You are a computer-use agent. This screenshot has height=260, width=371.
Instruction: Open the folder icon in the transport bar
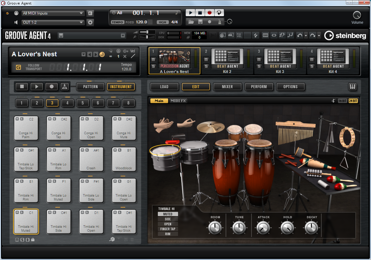pos(191,22)
